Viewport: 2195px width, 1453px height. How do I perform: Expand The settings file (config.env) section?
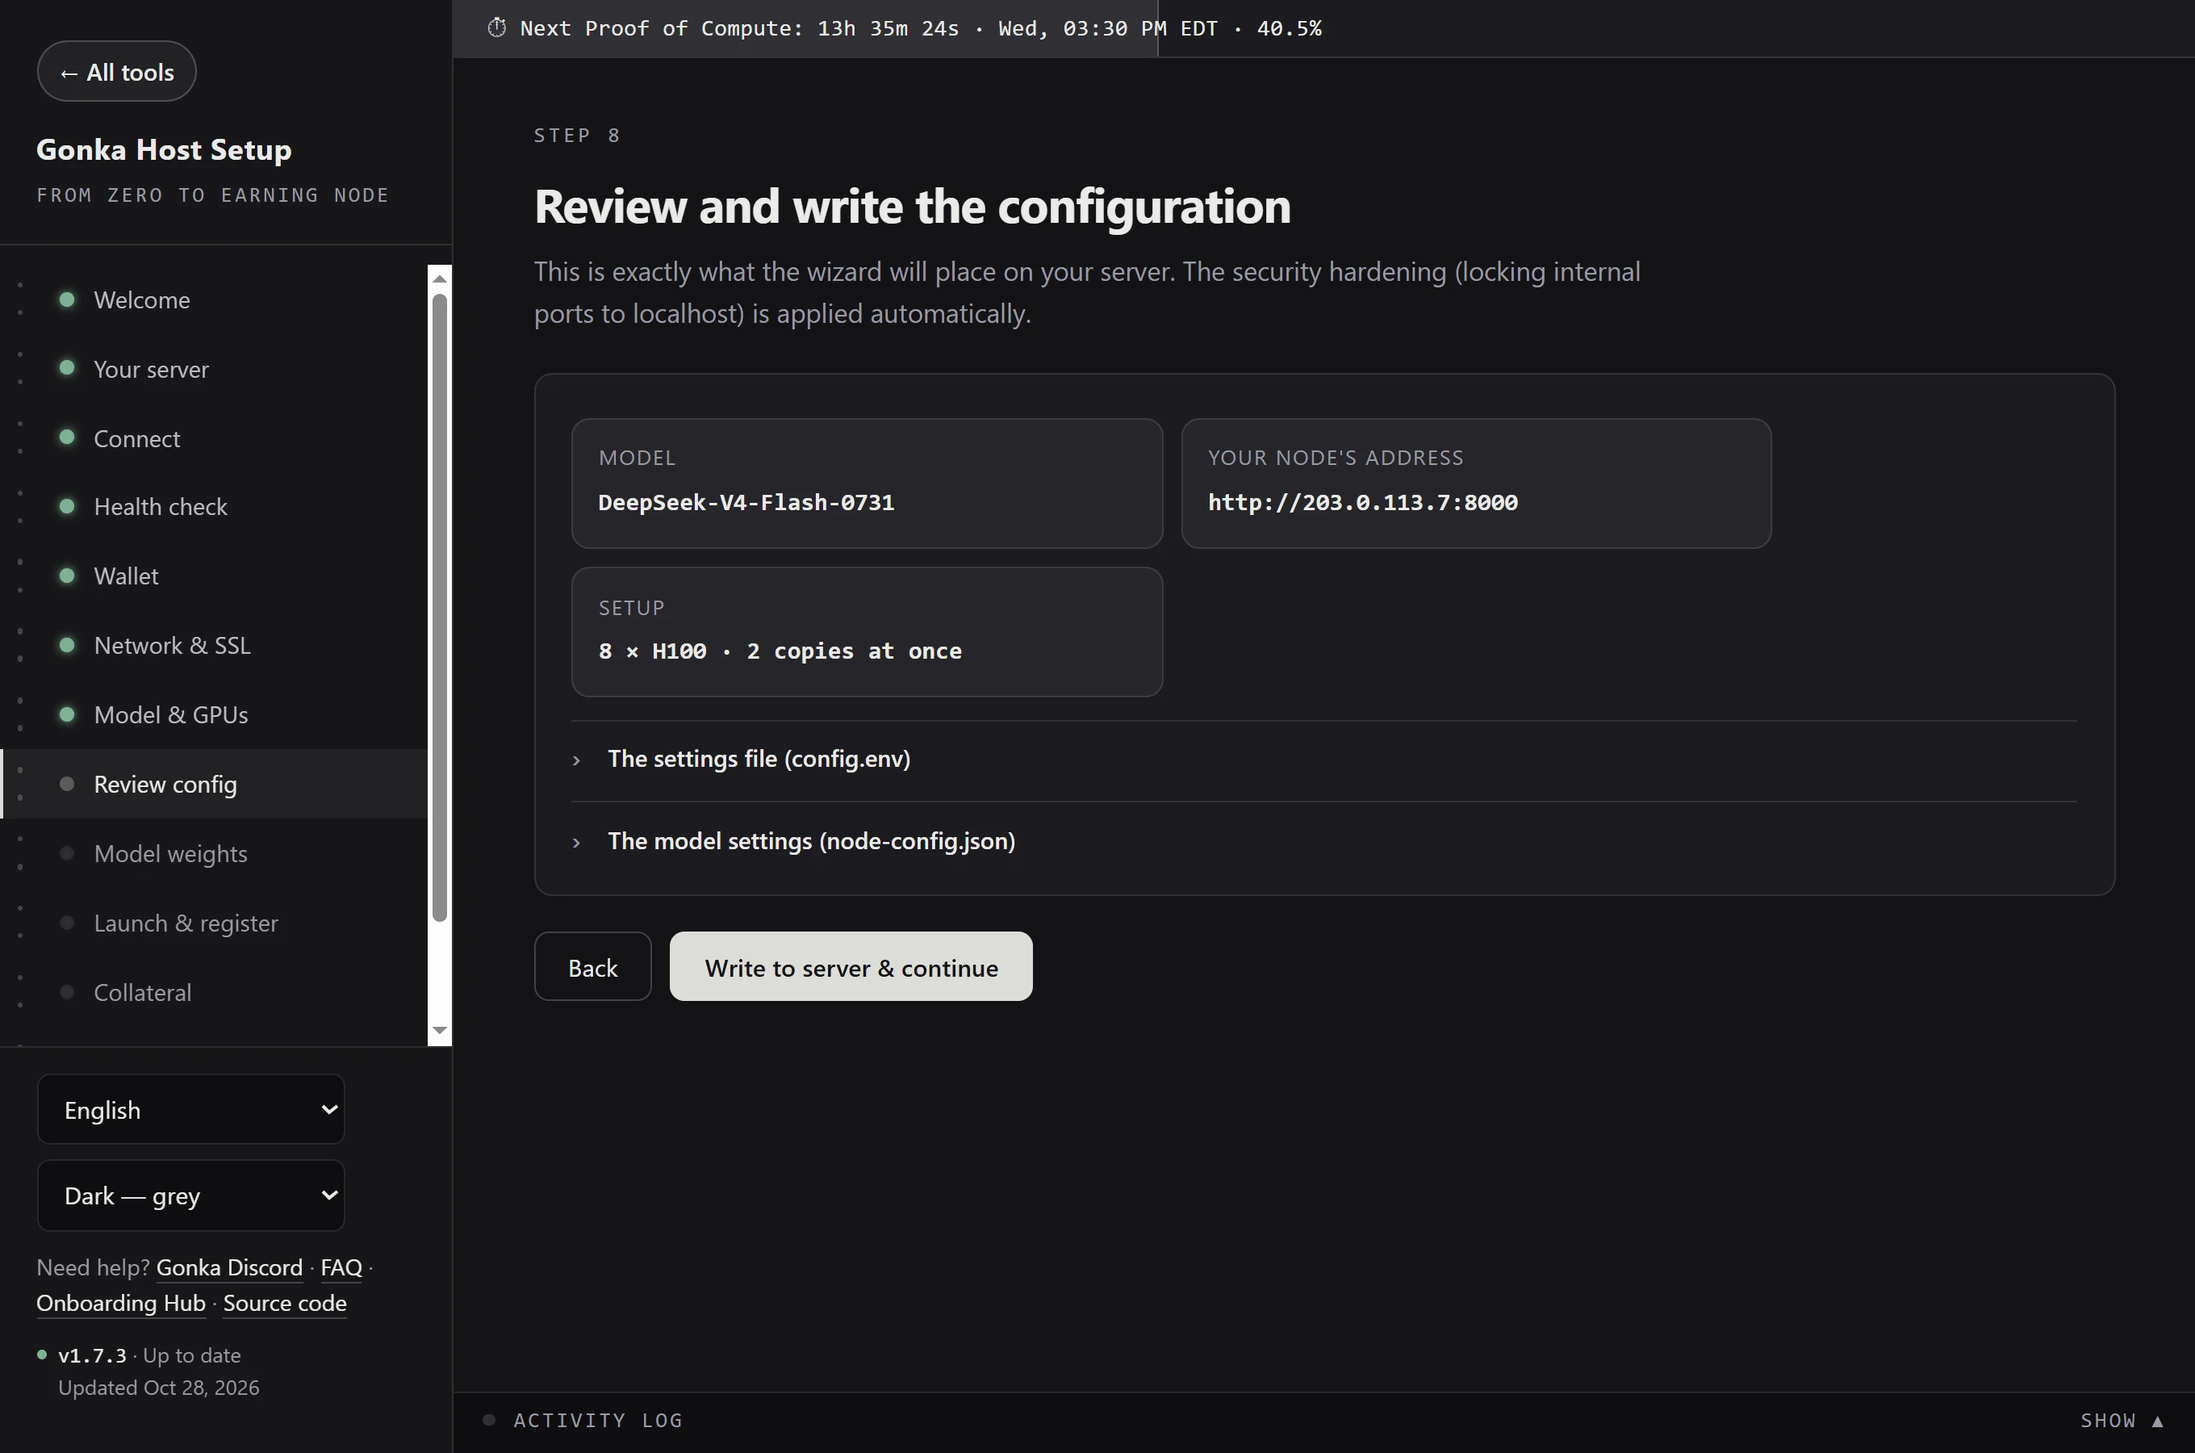1323,760
